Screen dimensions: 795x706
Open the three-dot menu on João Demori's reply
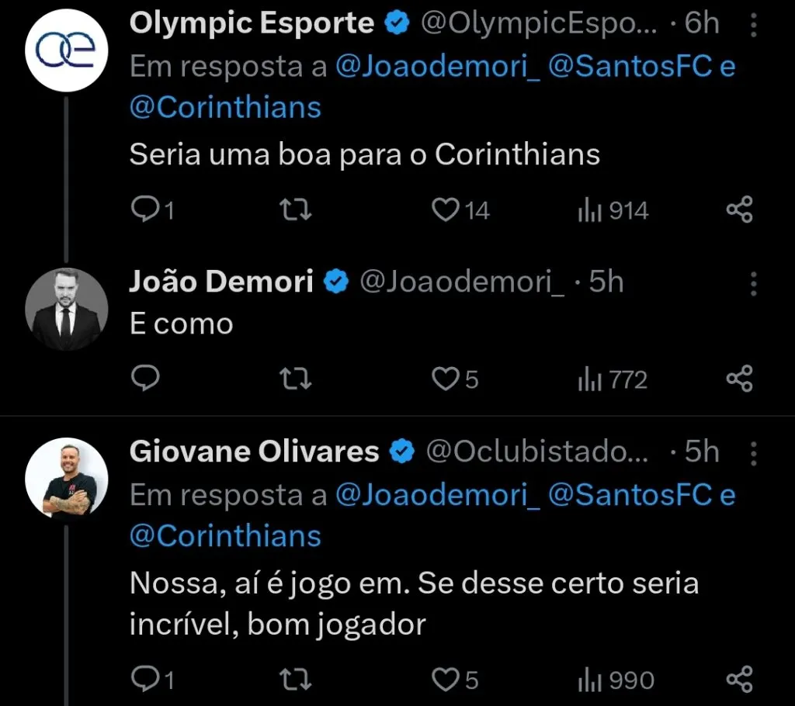tap(752, 282)
